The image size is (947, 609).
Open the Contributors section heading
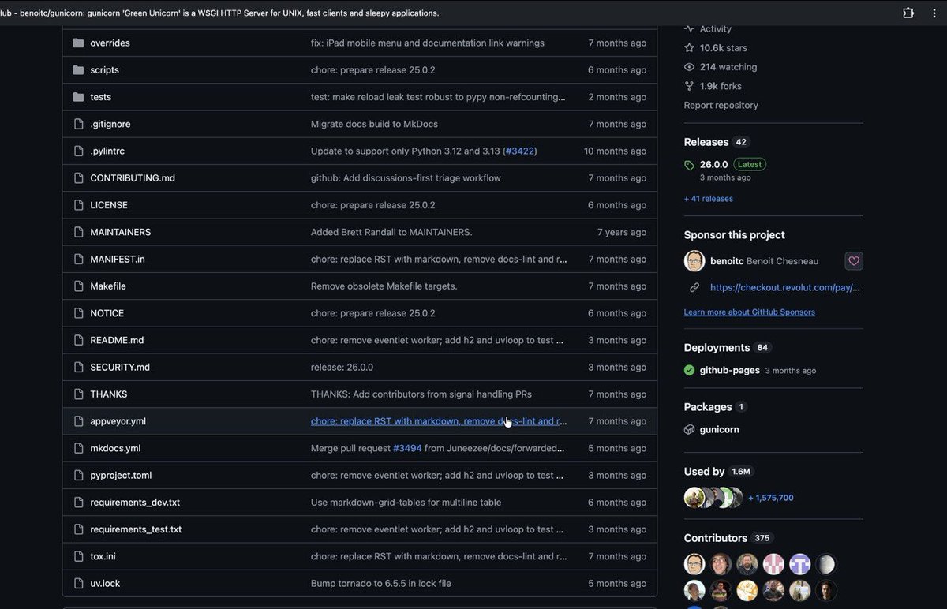click(715, 538)
